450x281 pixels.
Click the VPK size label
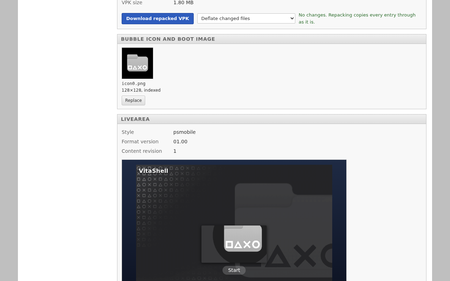[132, 2]
